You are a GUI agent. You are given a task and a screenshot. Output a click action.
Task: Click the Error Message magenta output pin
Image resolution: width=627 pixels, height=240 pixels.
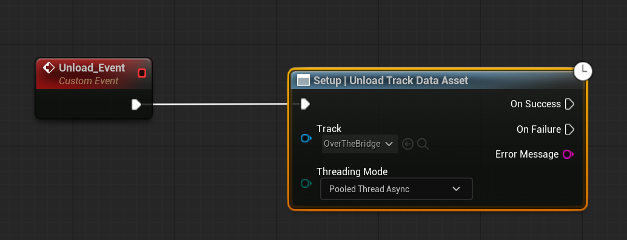[568, 154]
